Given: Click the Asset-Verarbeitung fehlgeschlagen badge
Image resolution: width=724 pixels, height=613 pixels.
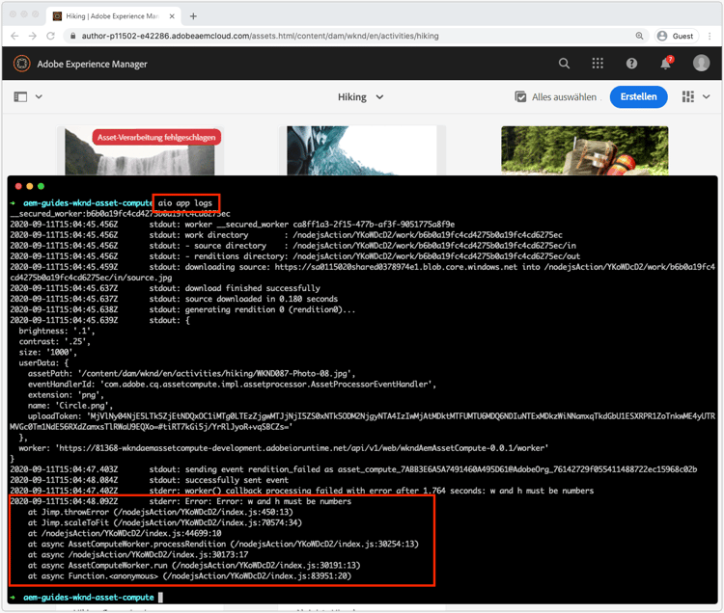Looking at the screenshot, I should tap(156, 137).
